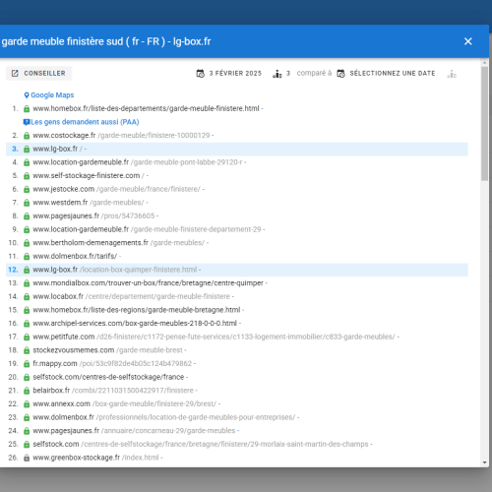Click the CONSEILLER button
Image resolution: width=492 pixels, height=492 pixels.
[38, 73]
